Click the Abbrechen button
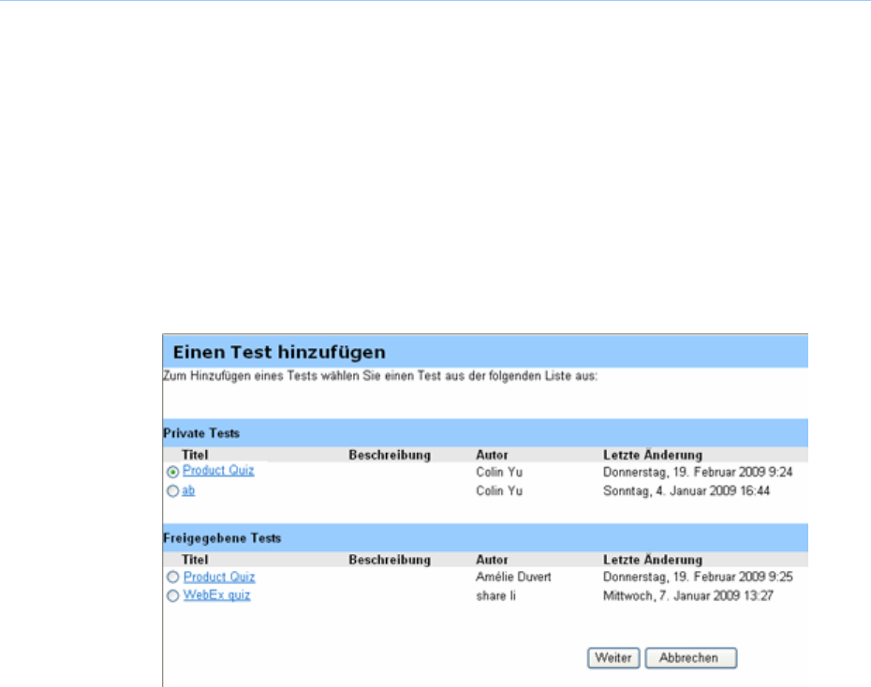The height and width of the screenshot is (687, 871). [x=690, y=658]
